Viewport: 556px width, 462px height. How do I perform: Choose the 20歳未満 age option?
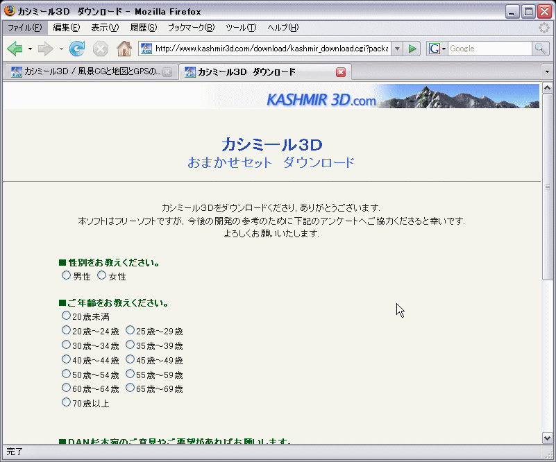[x=66, y=316]
